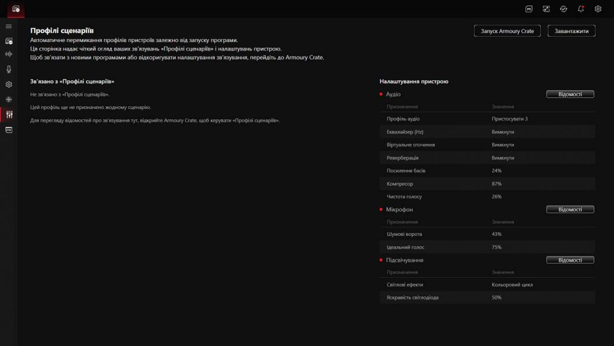Click the 87% compressor value

(496, 183)
